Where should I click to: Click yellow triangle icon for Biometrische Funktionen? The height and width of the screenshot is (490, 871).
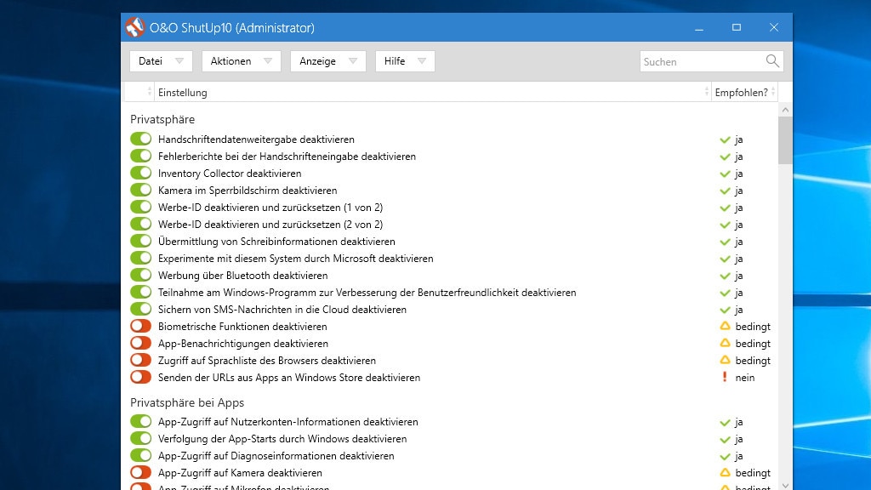tap(725, 327)
